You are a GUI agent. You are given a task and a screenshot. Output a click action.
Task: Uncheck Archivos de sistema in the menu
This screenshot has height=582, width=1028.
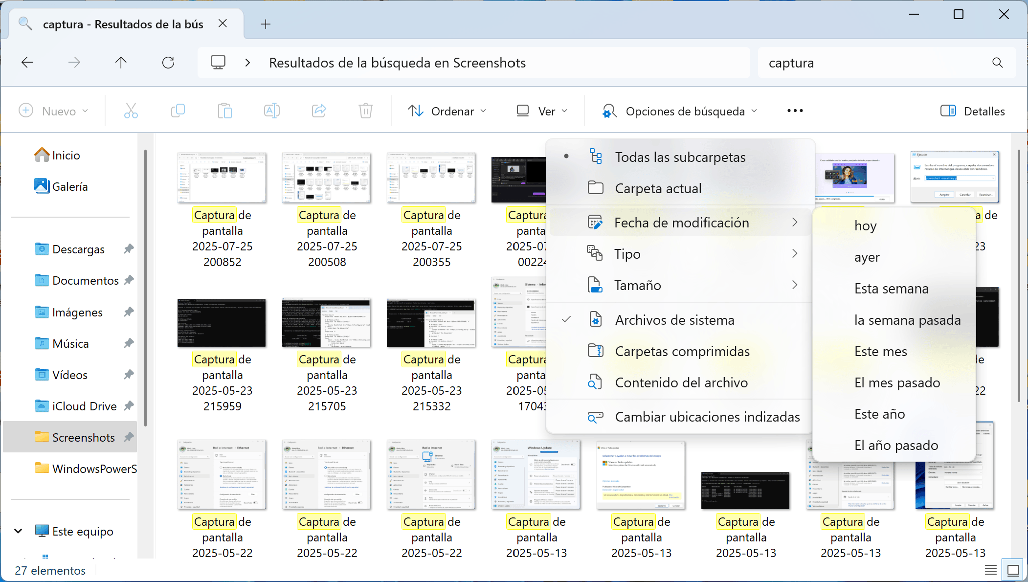(674, 319)
